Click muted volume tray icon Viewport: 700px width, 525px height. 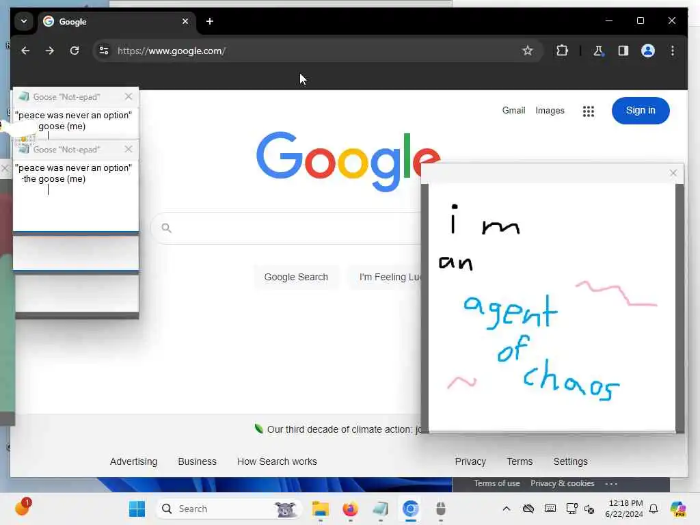click(589, 509)
